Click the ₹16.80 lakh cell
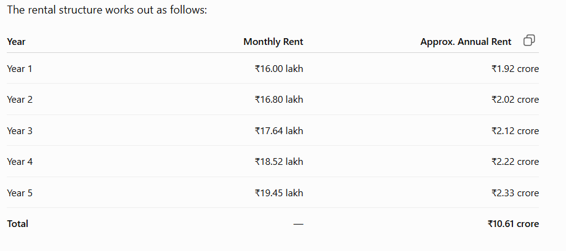This screenshot has width=566, height=251. [x=278, y=100]
